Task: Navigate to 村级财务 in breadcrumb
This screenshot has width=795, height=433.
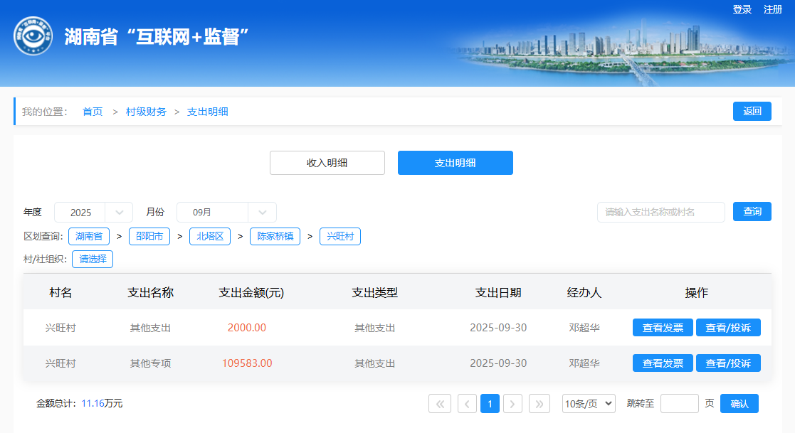Action: [x=146, y=112]
